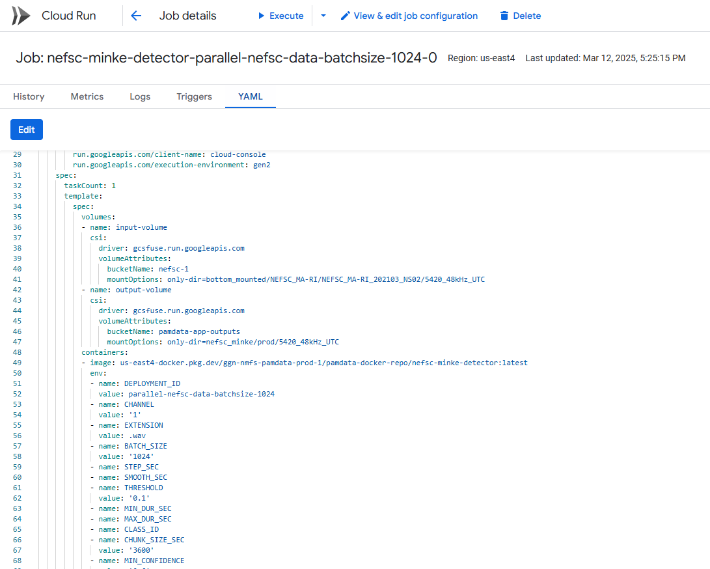
Task: Open the History tab
Action: click(29, 96)
